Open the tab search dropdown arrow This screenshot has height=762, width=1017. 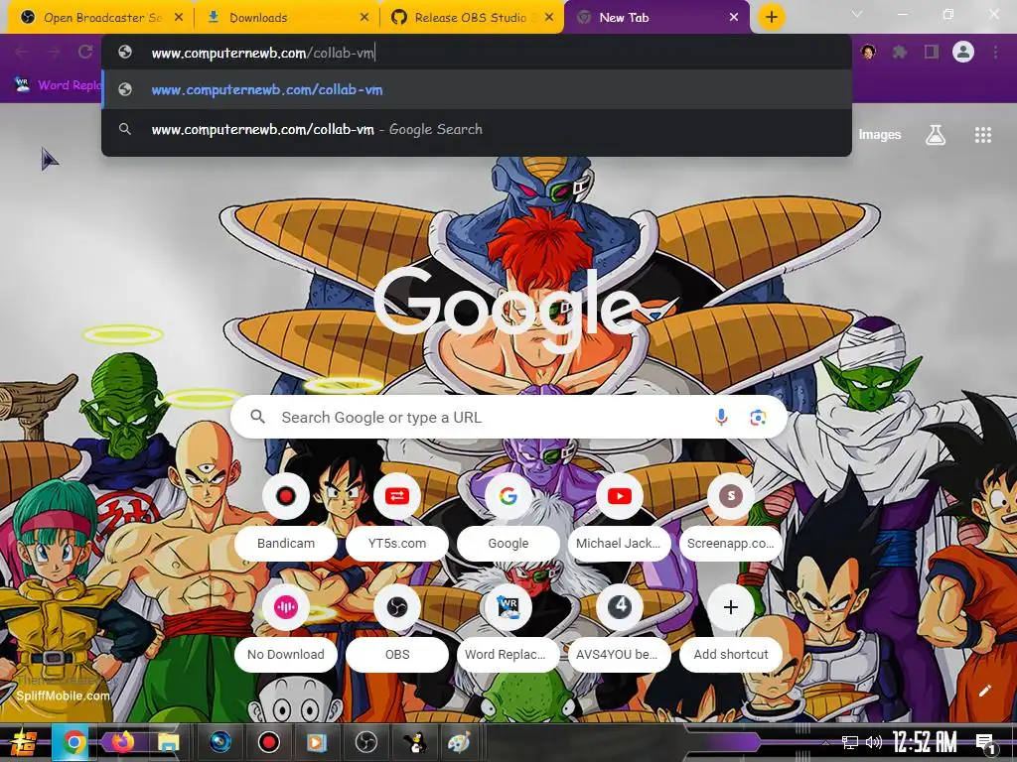(857, 14)
